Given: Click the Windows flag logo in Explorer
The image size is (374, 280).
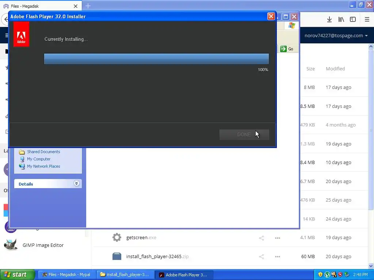Looking at the screenshot, I should click(x=291, y=26).
